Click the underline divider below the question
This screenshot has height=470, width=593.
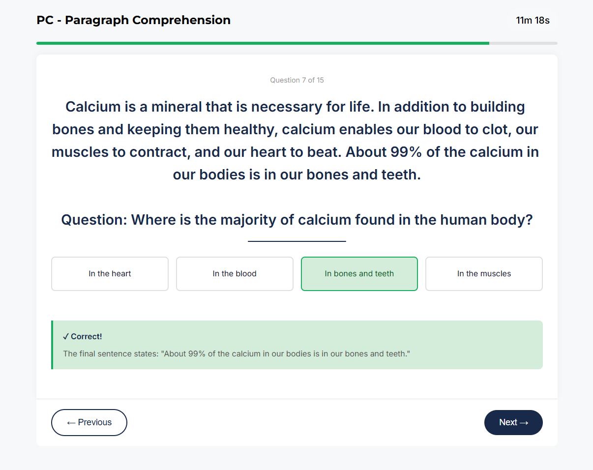point(297,240)
